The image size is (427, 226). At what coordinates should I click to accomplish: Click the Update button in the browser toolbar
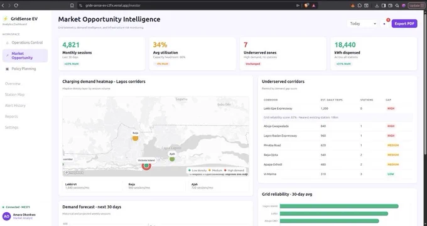(416, 6)
